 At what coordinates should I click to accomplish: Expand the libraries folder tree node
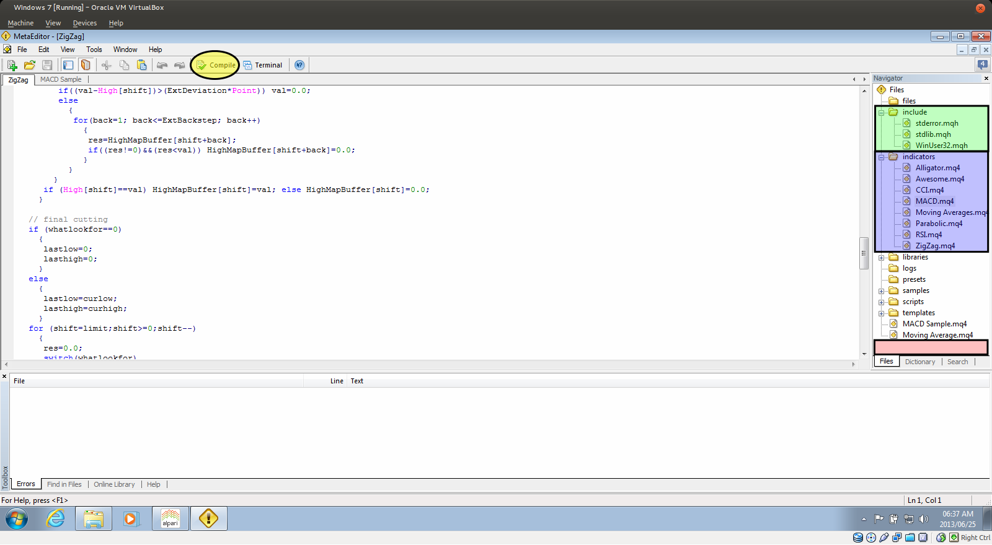(881, 258)
